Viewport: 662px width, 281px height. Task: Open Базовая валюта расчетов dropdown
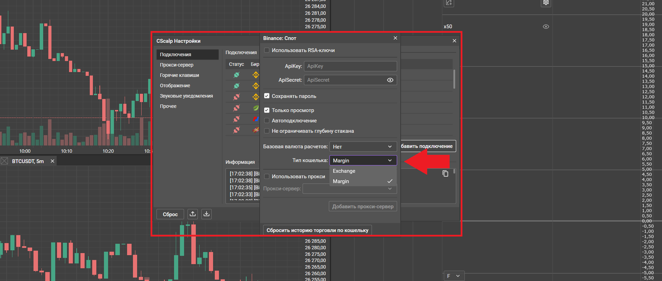tap(363, 147)
